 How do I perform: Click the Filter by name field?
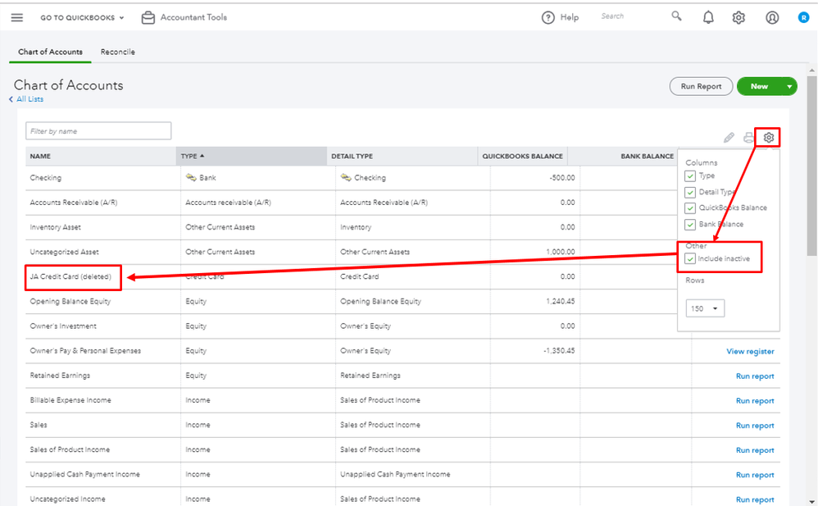tap(98, 131)
